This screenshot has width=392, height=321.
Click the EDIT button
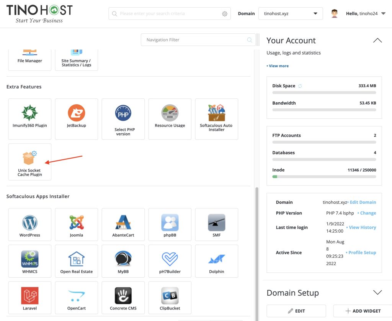pos(296,311)
